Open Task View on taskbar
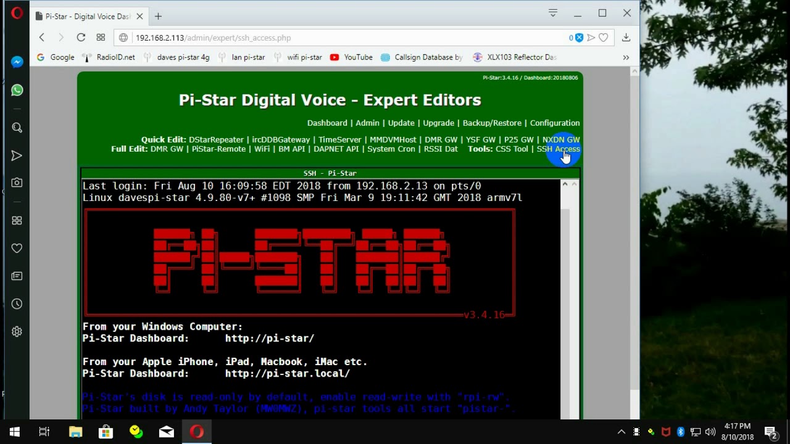Viewport: 790px width, 444px height. [44, 432]
